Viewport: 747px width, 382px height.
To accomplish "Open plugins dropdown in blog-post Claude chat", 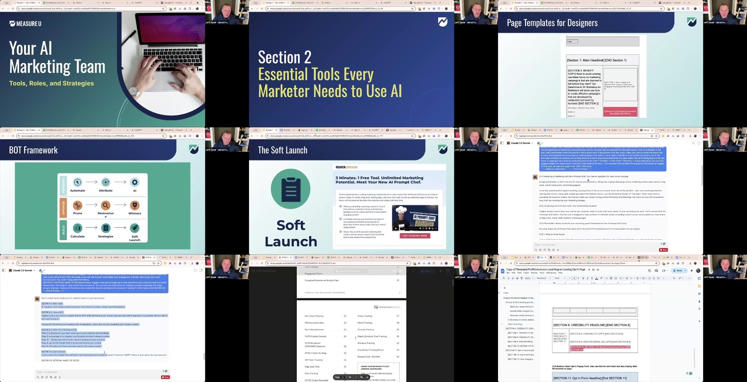I will (x=539, y=143).
